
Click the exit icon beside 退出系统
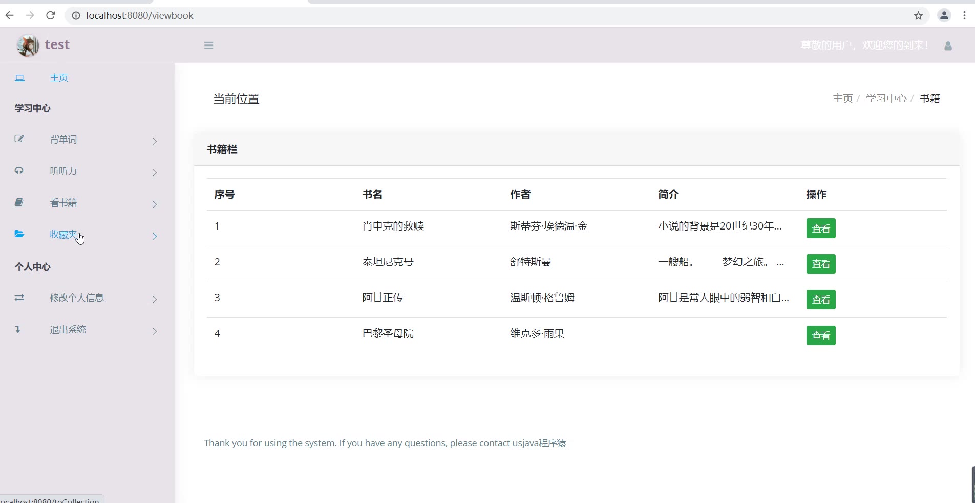18,329
